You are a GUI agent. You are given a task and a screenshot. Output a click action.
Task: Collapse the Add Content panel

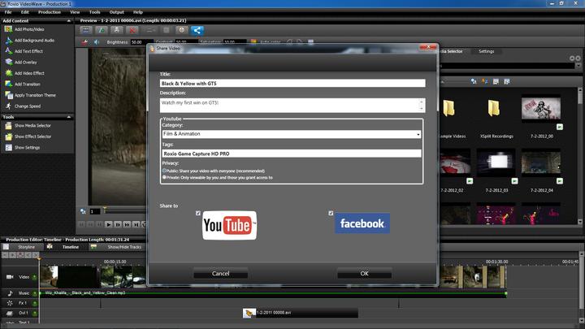tap(68, 21)
